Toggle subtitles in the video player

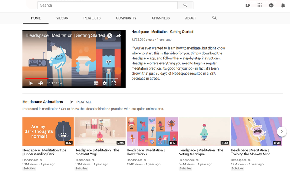coord(96,83)
